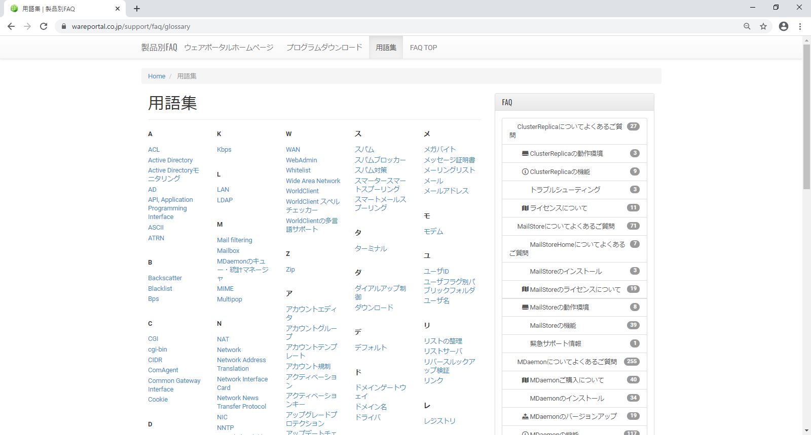811x435 pixels.
Task: Click the browser back arrow
Action: point(11,26)
